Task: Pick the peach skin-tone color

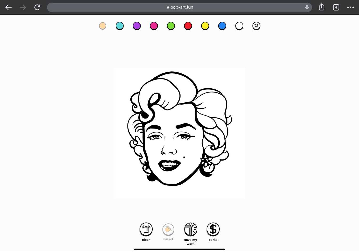Action: coord(102,26)
